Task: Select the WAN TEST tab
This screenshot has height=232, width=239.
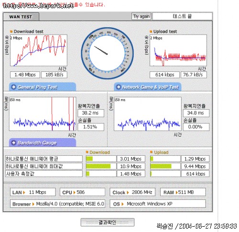Action: click(x=21, y=17)
